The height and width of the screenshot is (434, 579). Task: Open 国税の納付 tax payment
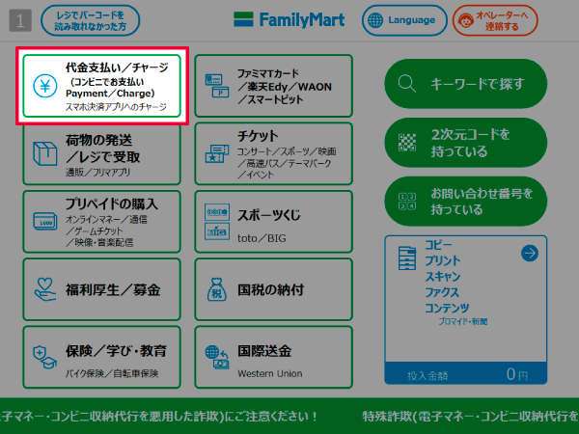click(274, 289)
